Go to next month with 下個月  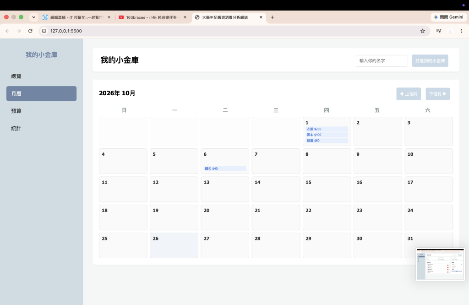click(x=437, y=94)
